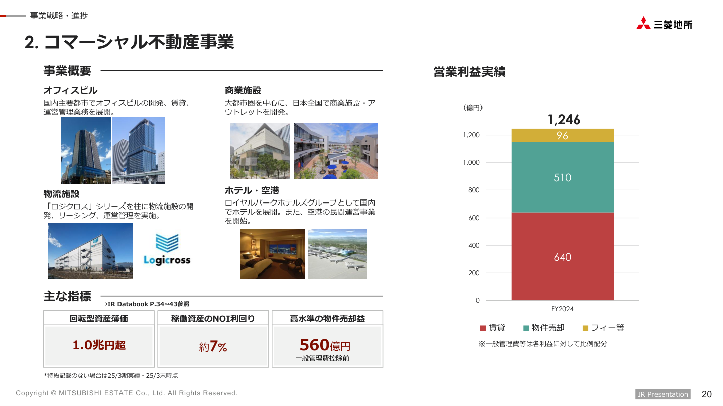This screenshot has height=406, width=723.
Task: Select the yellow 96 bar segment
Action: pyautogui.click(x=562, y=135)
